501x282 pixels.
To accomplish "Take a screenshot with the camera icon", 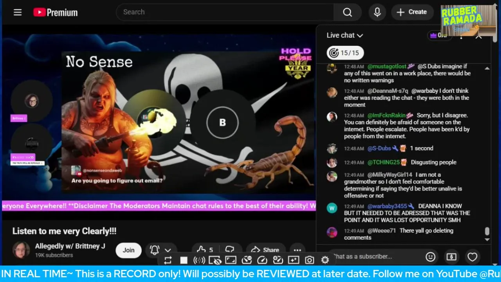I will (309, 260).
